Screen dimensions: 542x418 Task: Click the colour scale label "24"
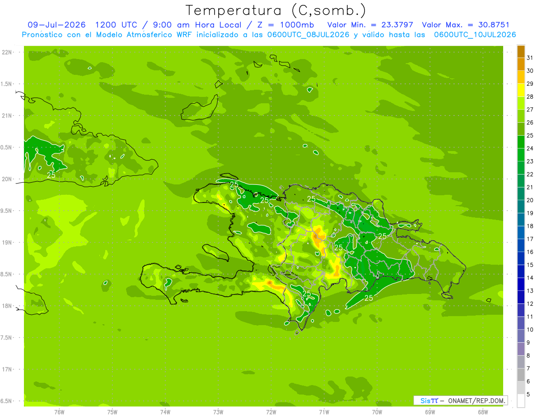click(x=530, y=148)
